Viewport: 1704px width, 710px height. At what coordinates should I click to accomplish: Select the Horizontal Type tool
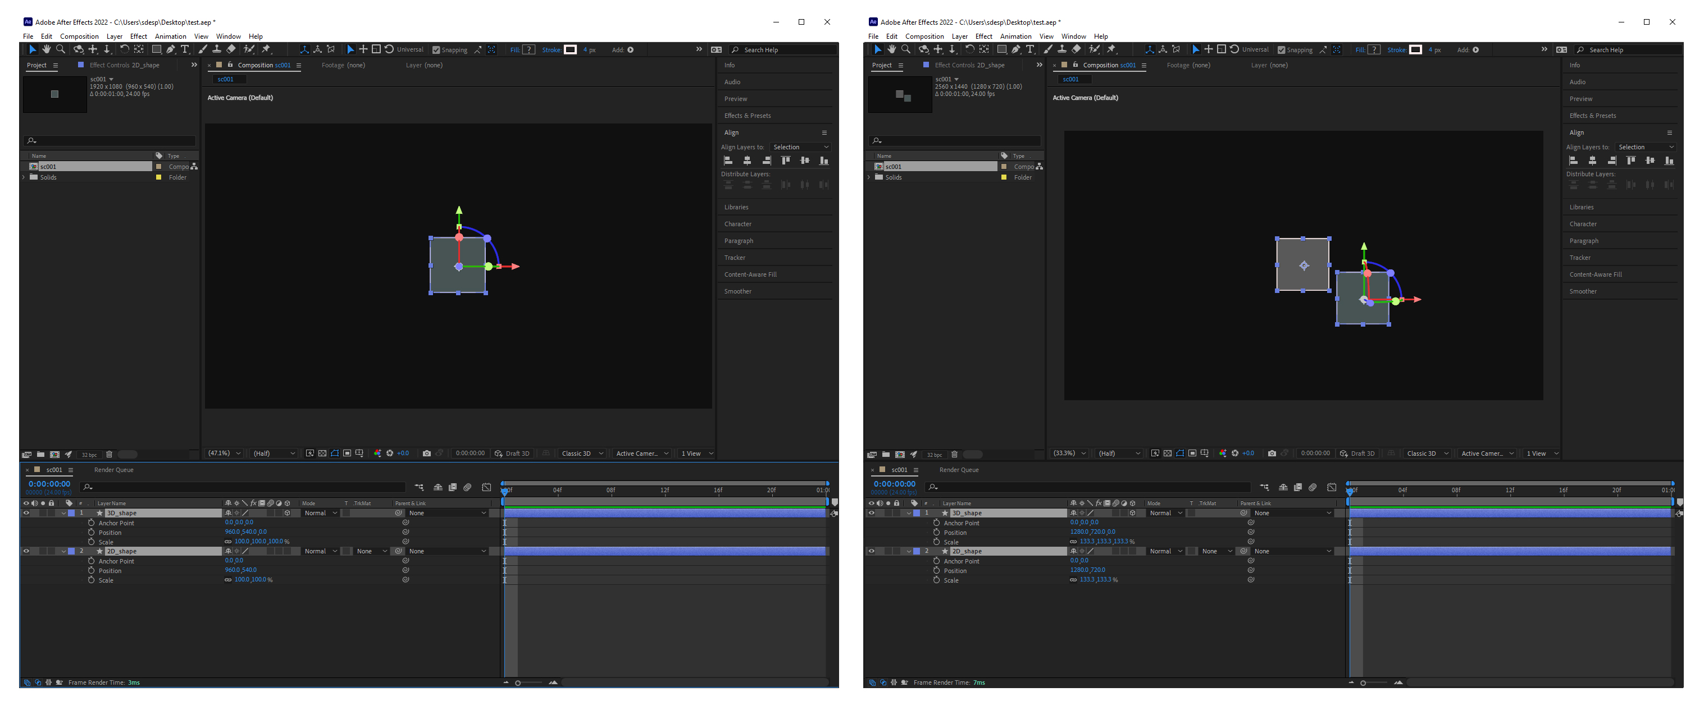[x=186, y=49]
